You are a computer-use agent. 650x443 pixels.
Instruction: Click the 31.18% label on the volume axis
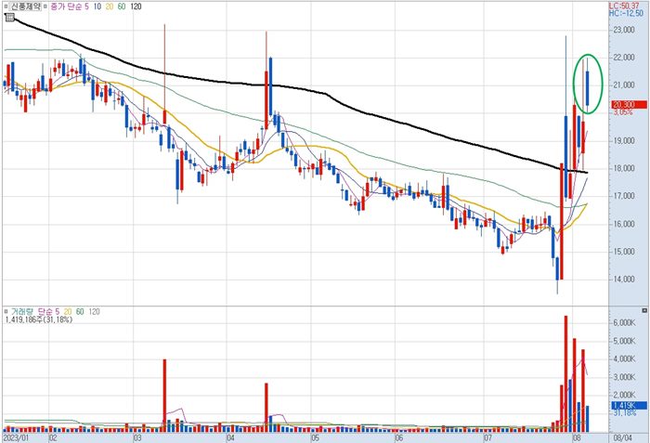click(x=623, y=413)
